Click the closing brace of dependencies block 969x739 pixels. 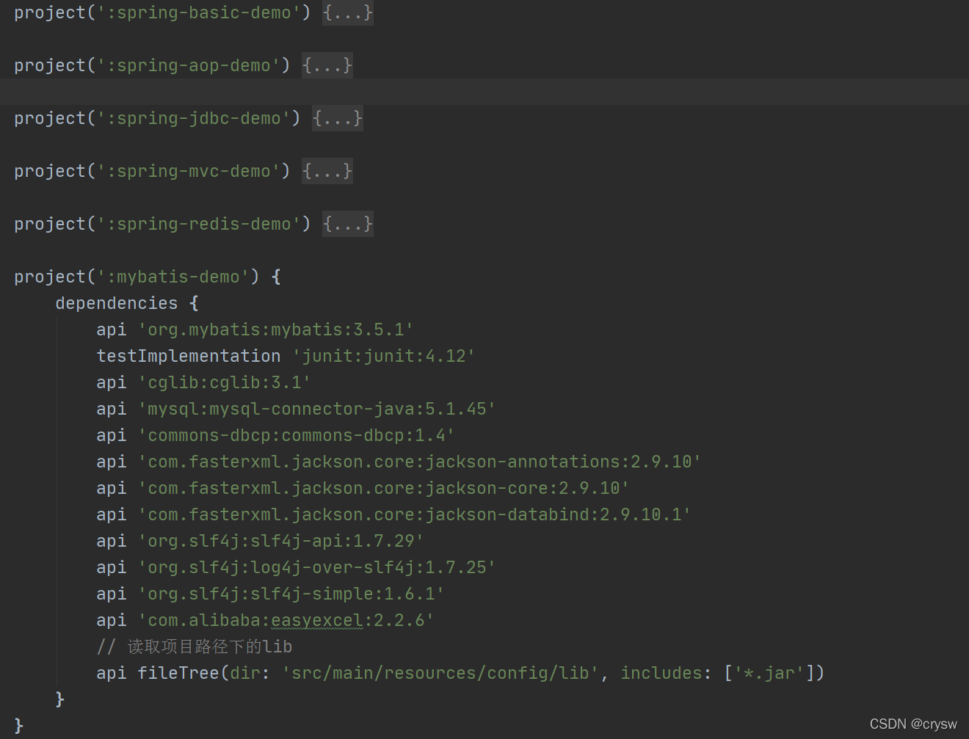pos(60,699)
